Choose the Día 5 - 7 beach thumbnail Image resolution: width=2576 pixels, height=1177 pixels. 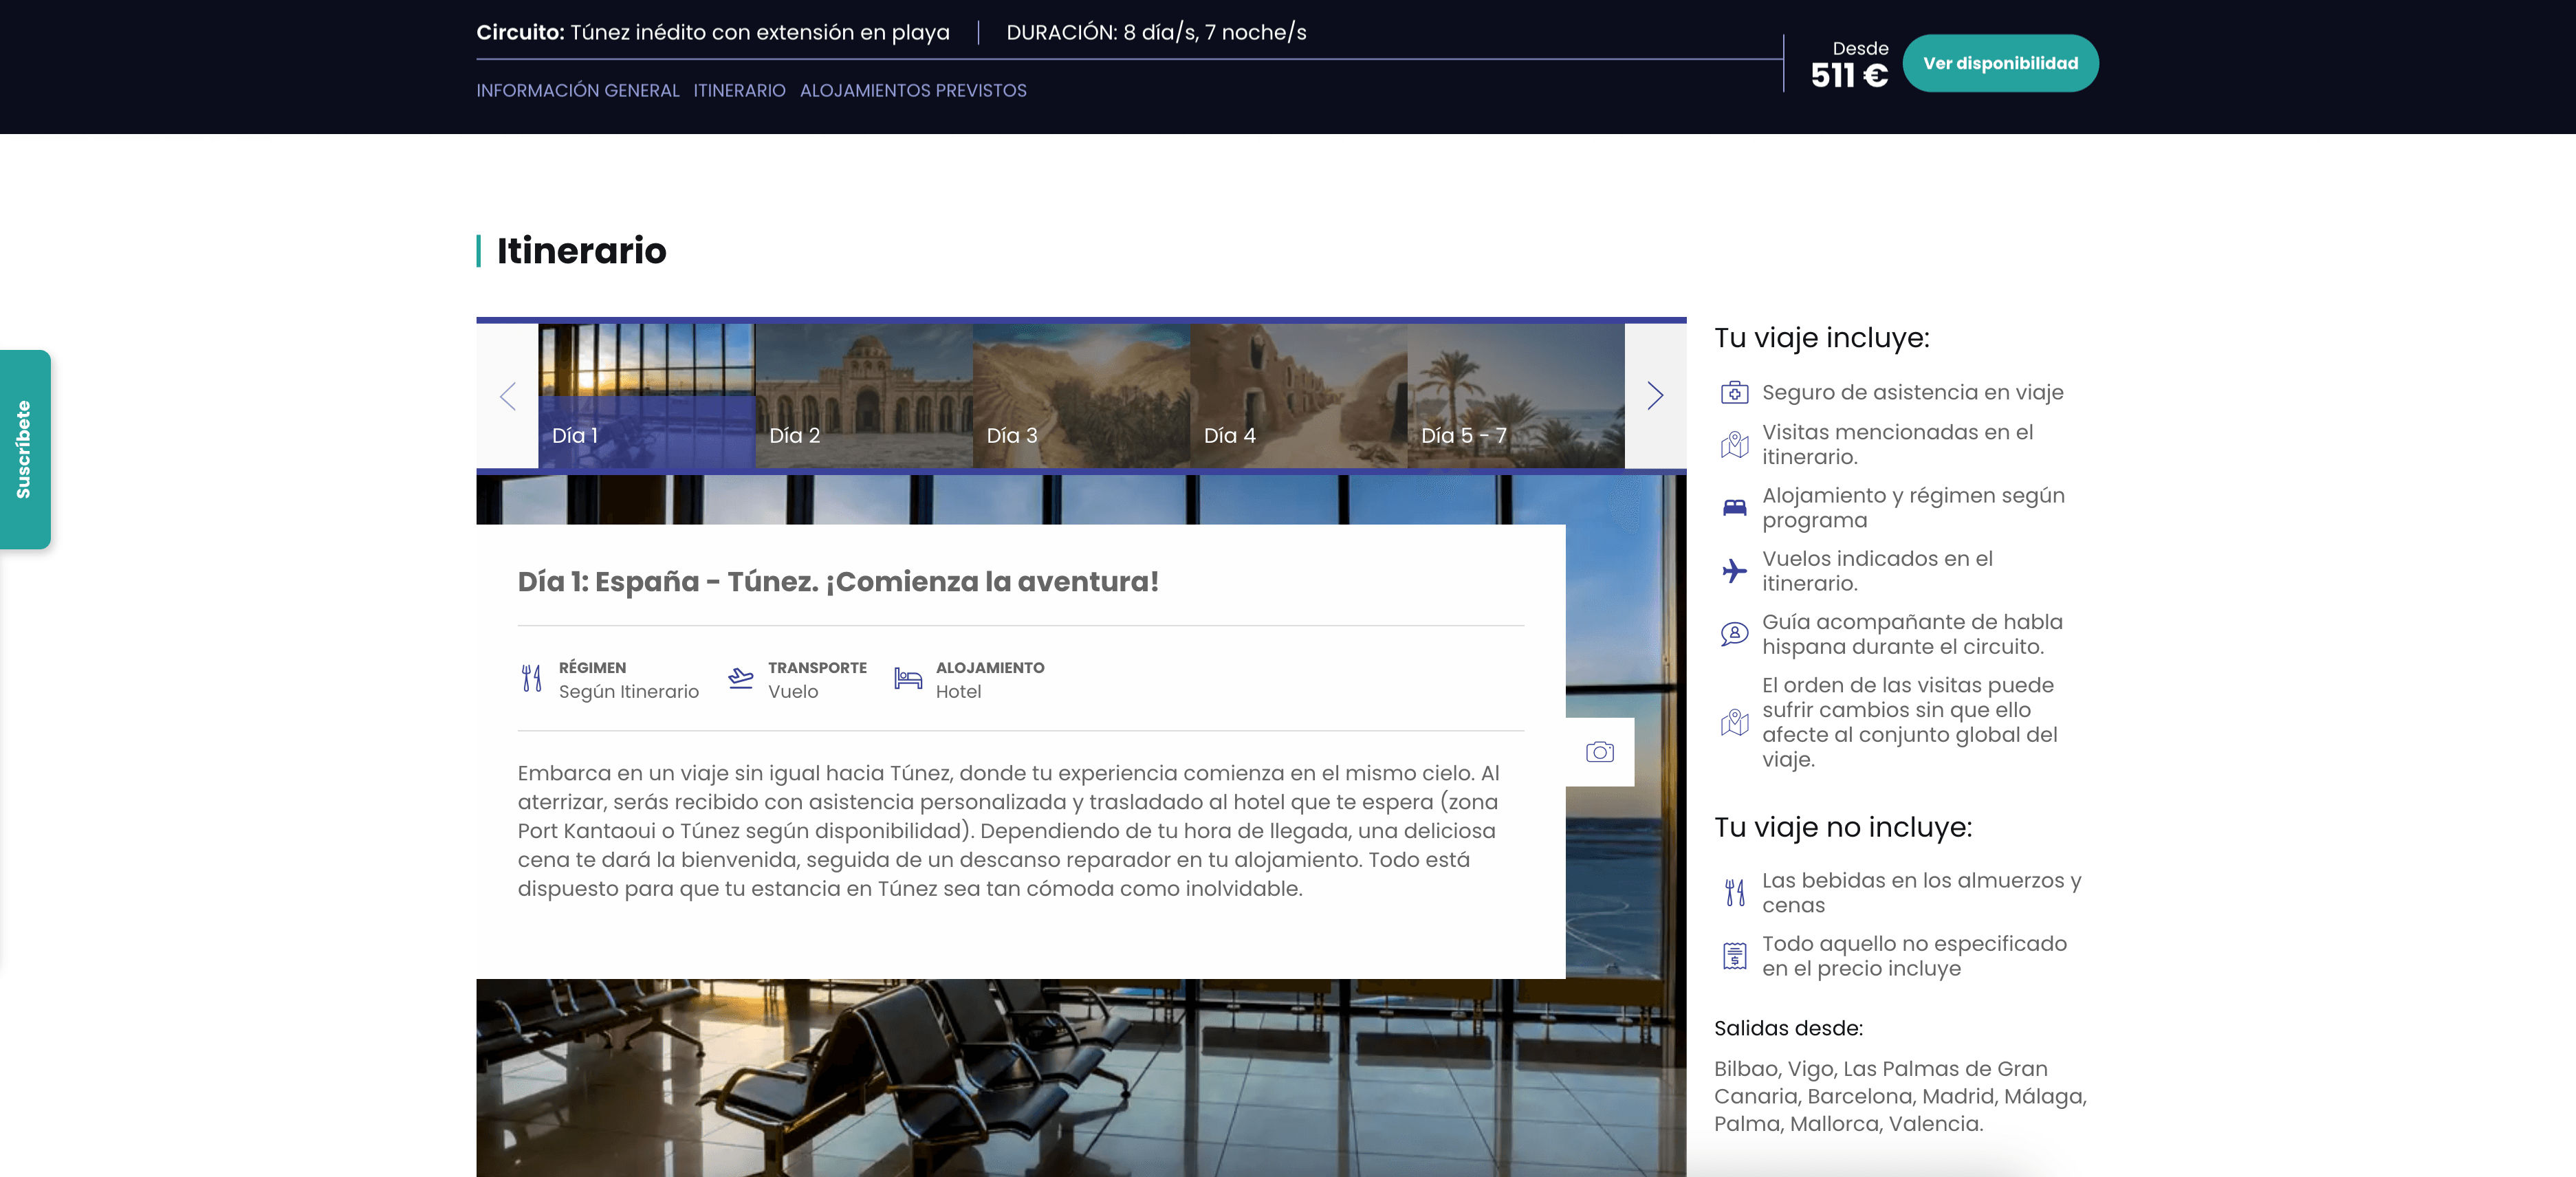coord(1515,396)
